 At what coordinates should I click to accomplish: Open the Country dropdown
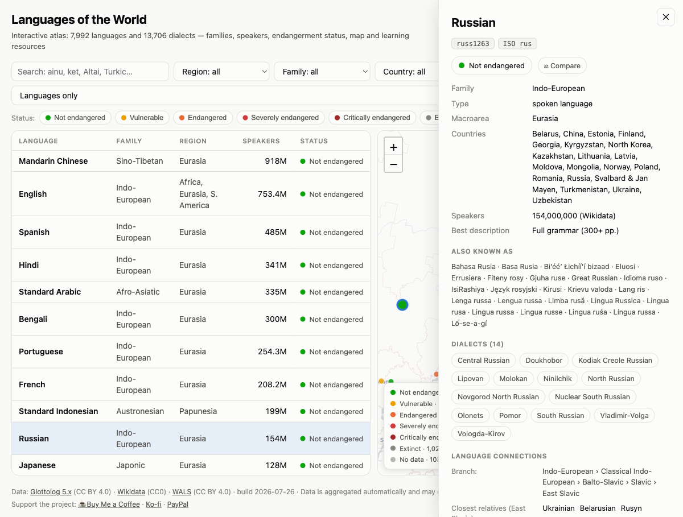[x=406, y=72]
